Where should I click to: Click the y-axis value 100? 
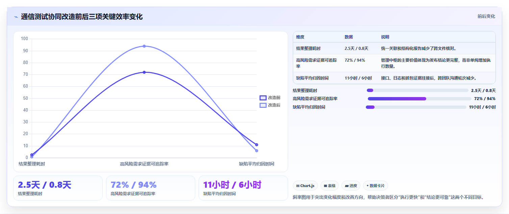[24, 39]
